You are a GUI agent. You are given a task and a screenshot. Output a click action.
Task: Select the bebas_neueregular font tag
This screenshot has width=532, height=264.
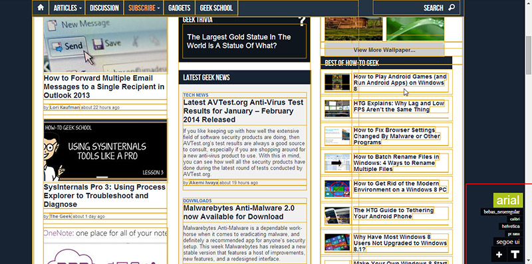pyautogui.click(x=501, y=212)
